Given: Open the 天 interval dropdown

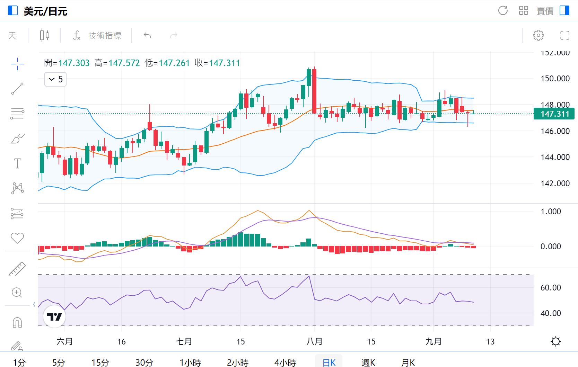Looking at the screenshot, I should [x=12, y=35].
